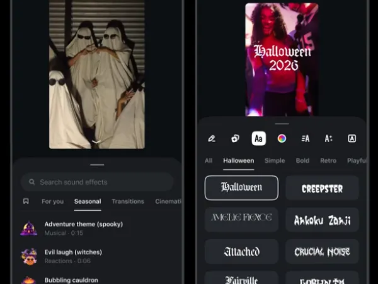Tap the text effects sparkle icon
This screenshot has height=284, width=378.
(x=235, y=139)
